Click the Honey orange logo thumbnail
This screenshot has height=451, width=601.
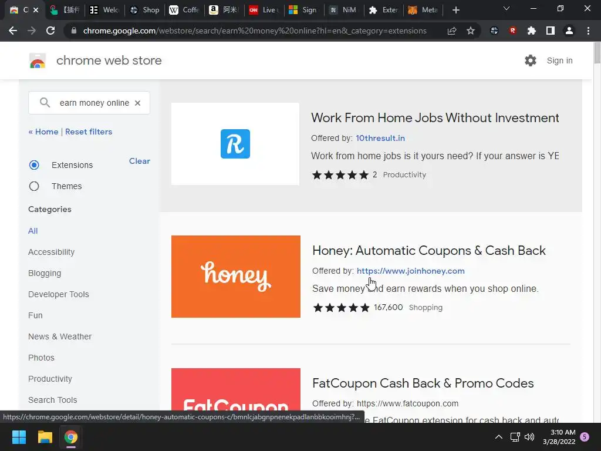tap(236, 277)
